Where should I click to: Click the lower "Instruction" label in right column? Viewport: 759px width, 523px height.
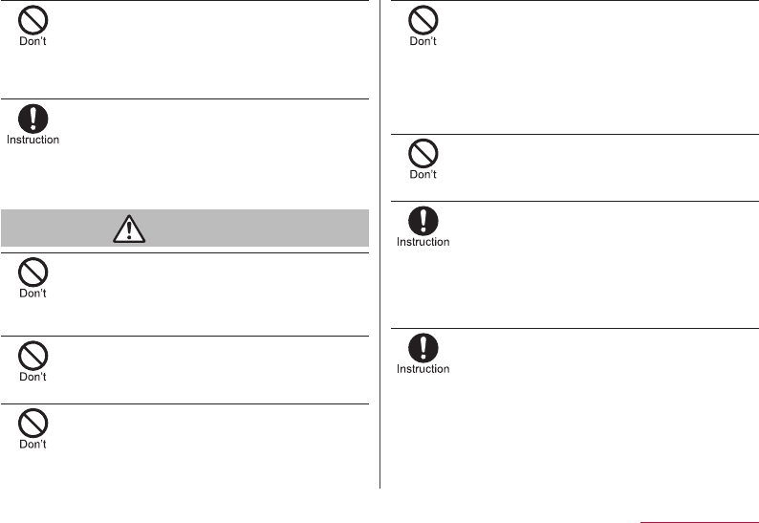click(423, 369)
